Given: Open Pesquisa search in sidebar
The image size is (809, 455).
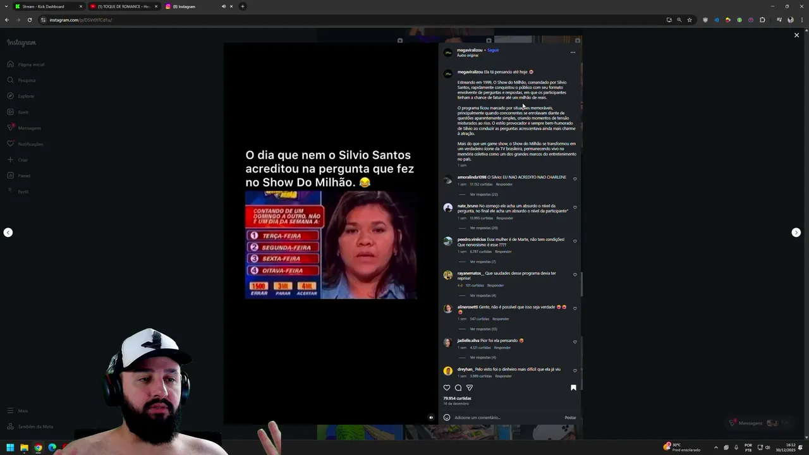Looking at the screenshot, I should tap(21, 80).
